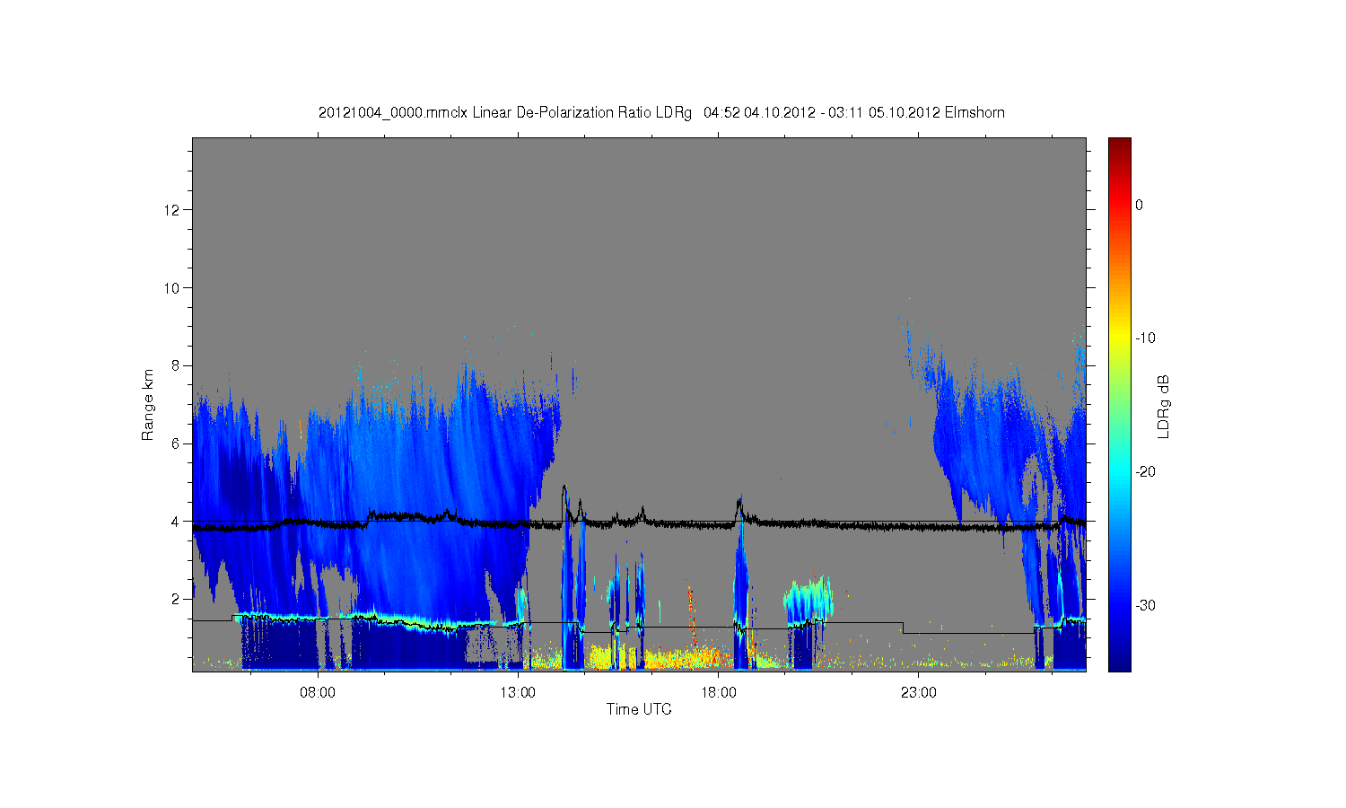Click the -20 dB colorbar tick label

click(x=1145, y=472)
